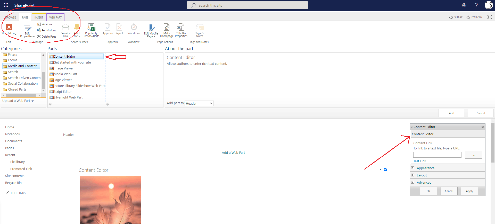Open Site contents in left navigation
The width and height of the screenshot is (495, 224).
(15, 176)
